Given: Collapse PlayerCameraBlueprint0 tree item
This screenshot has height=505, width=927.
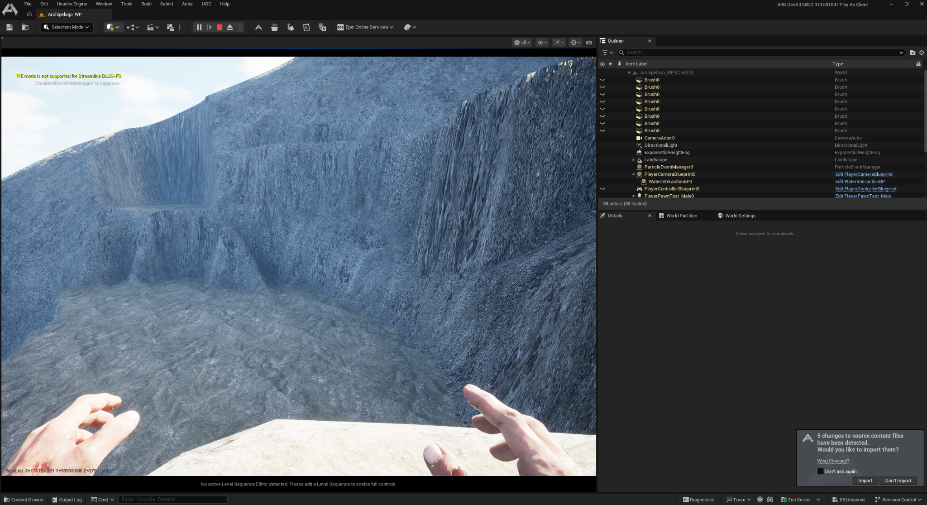Looking at the screenshot, I should (x=633, y=174).
